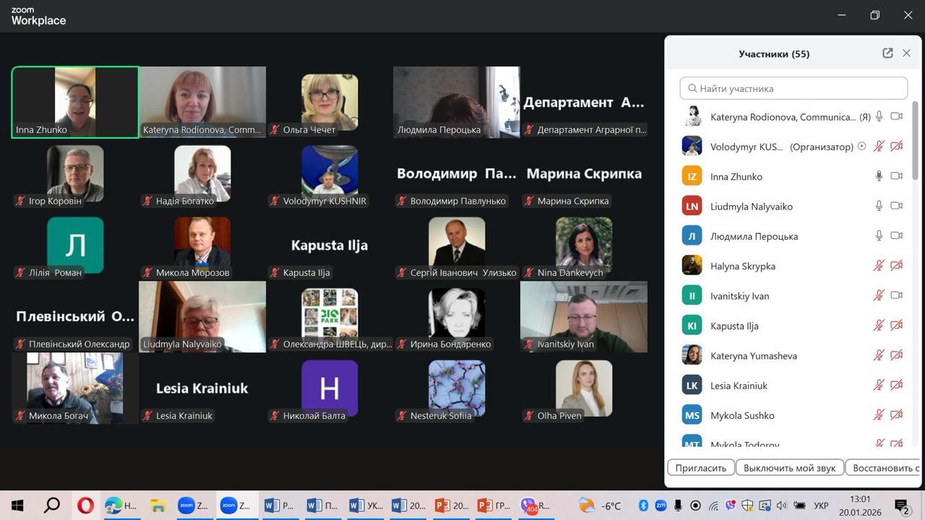Toggle my camera in Kateryna Rodionova row

click(x=896, y=116)
